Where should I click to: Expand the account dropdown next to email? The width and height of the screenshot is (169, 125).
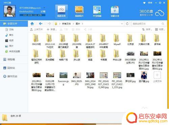(44, 8)
